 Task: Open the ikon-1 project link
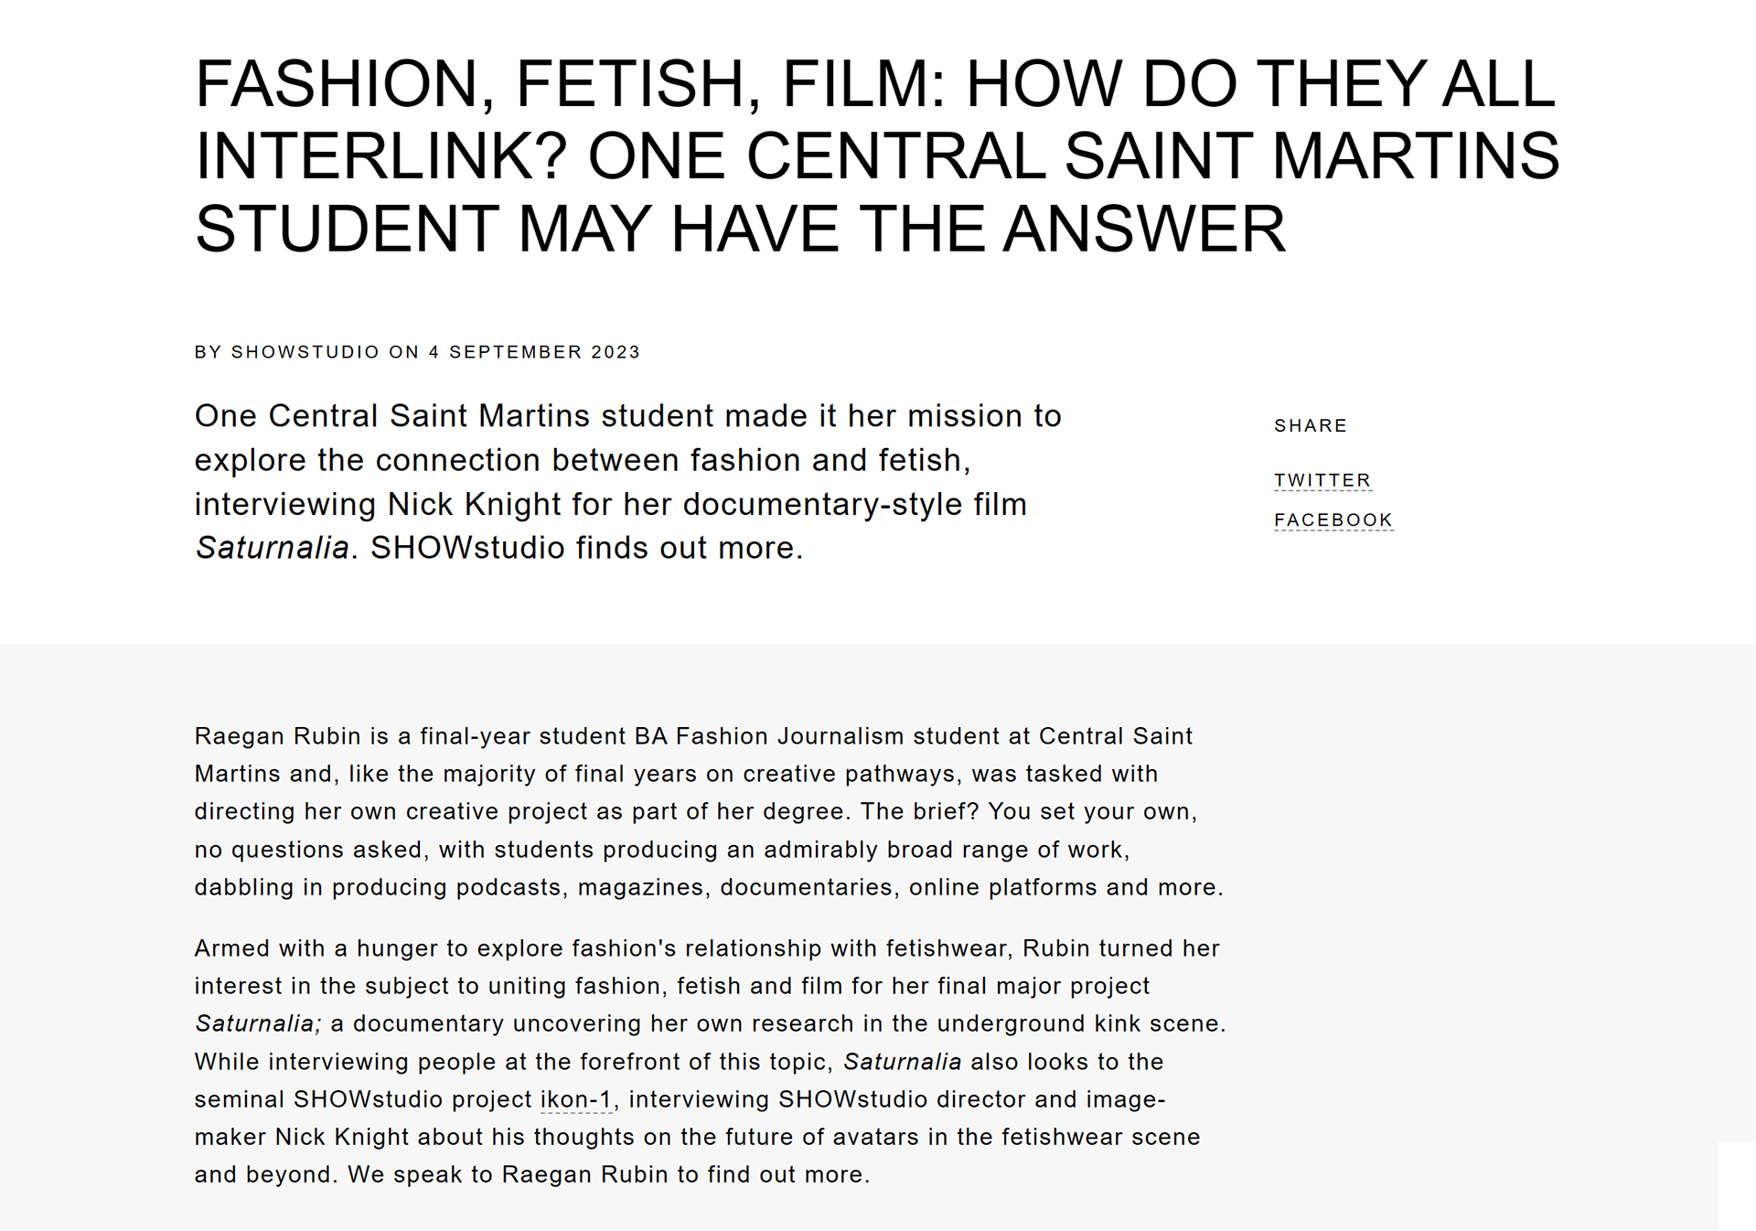click(x=575, y=1099)
